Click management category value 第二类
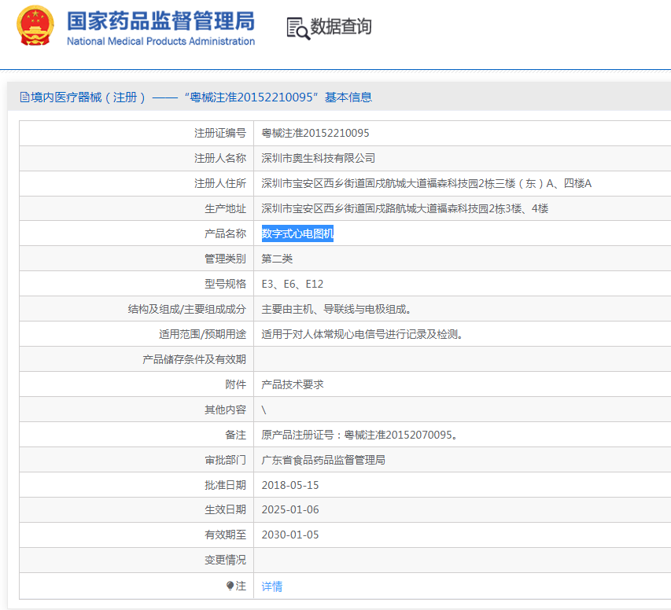The height and width of the screenshot is (610, 671). [277, 259]
